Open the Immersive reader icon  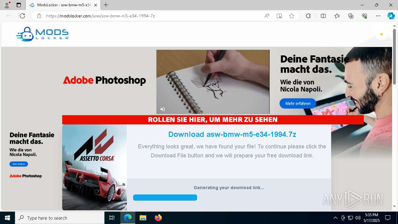coord(279,16)
